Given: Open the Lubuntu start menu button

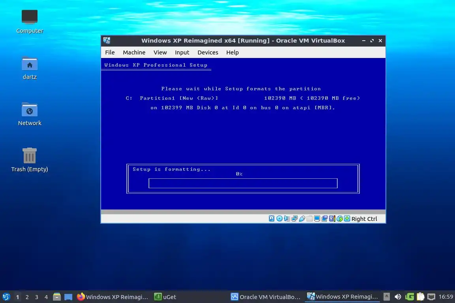Looking at the screenshot, I should pos(6,297).
